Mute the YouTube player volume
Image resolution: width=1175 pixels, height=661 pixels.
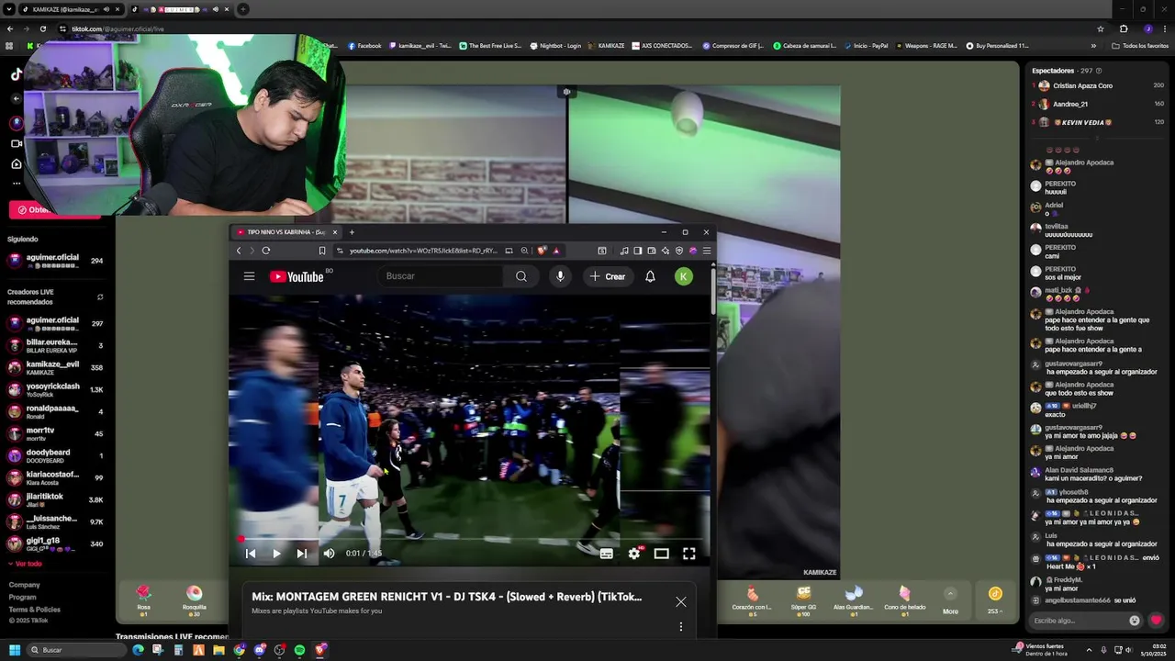(329, 554)
